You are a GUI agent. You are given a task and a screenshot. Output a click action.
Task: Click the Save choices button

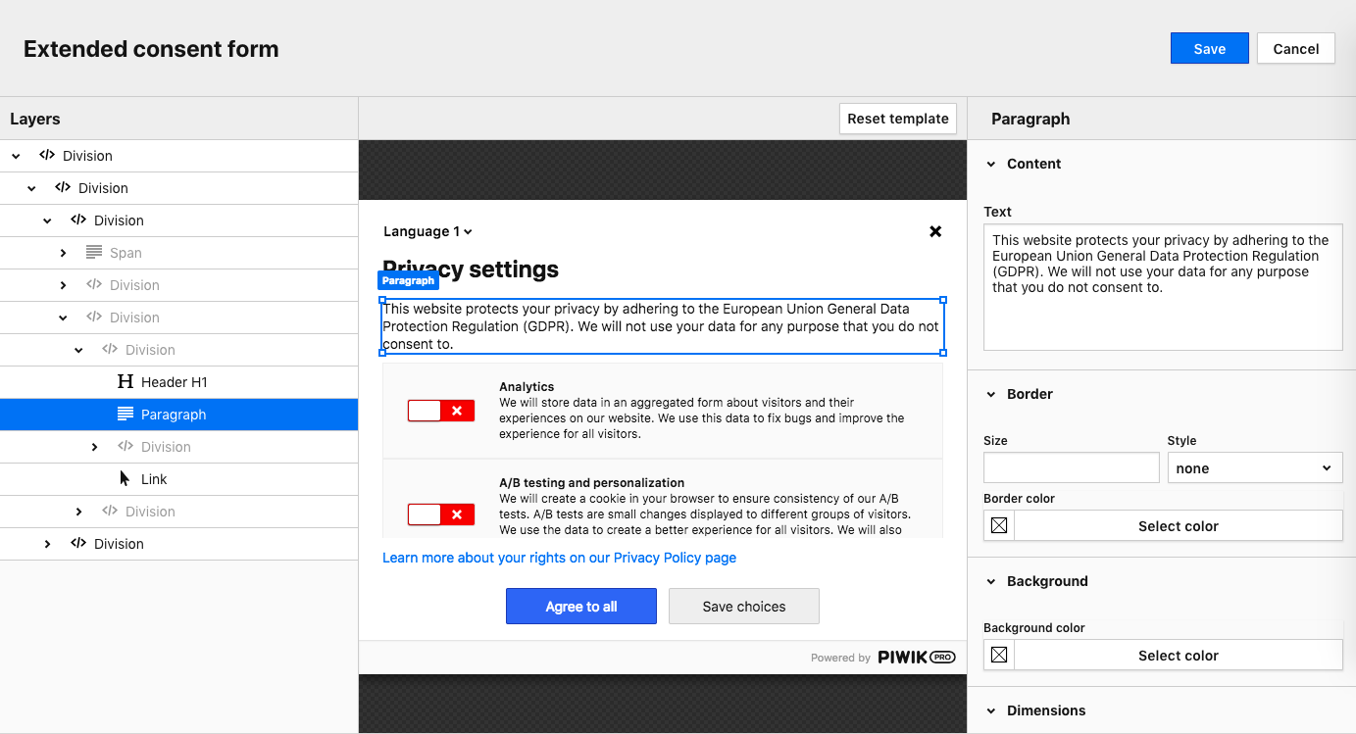click(x=744, y=607)
